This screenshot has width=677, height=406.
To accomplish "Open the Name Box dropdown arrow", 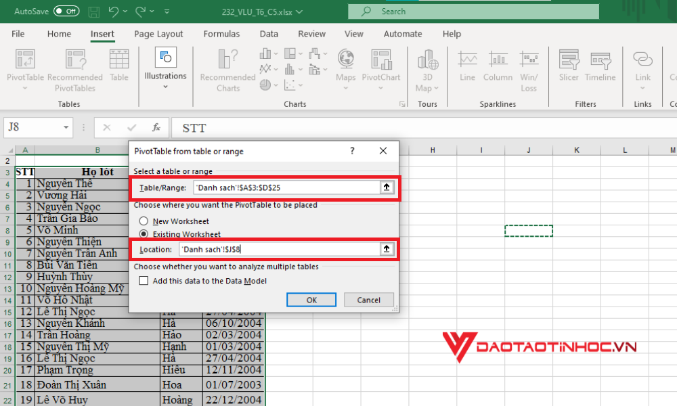I will 66,127.
